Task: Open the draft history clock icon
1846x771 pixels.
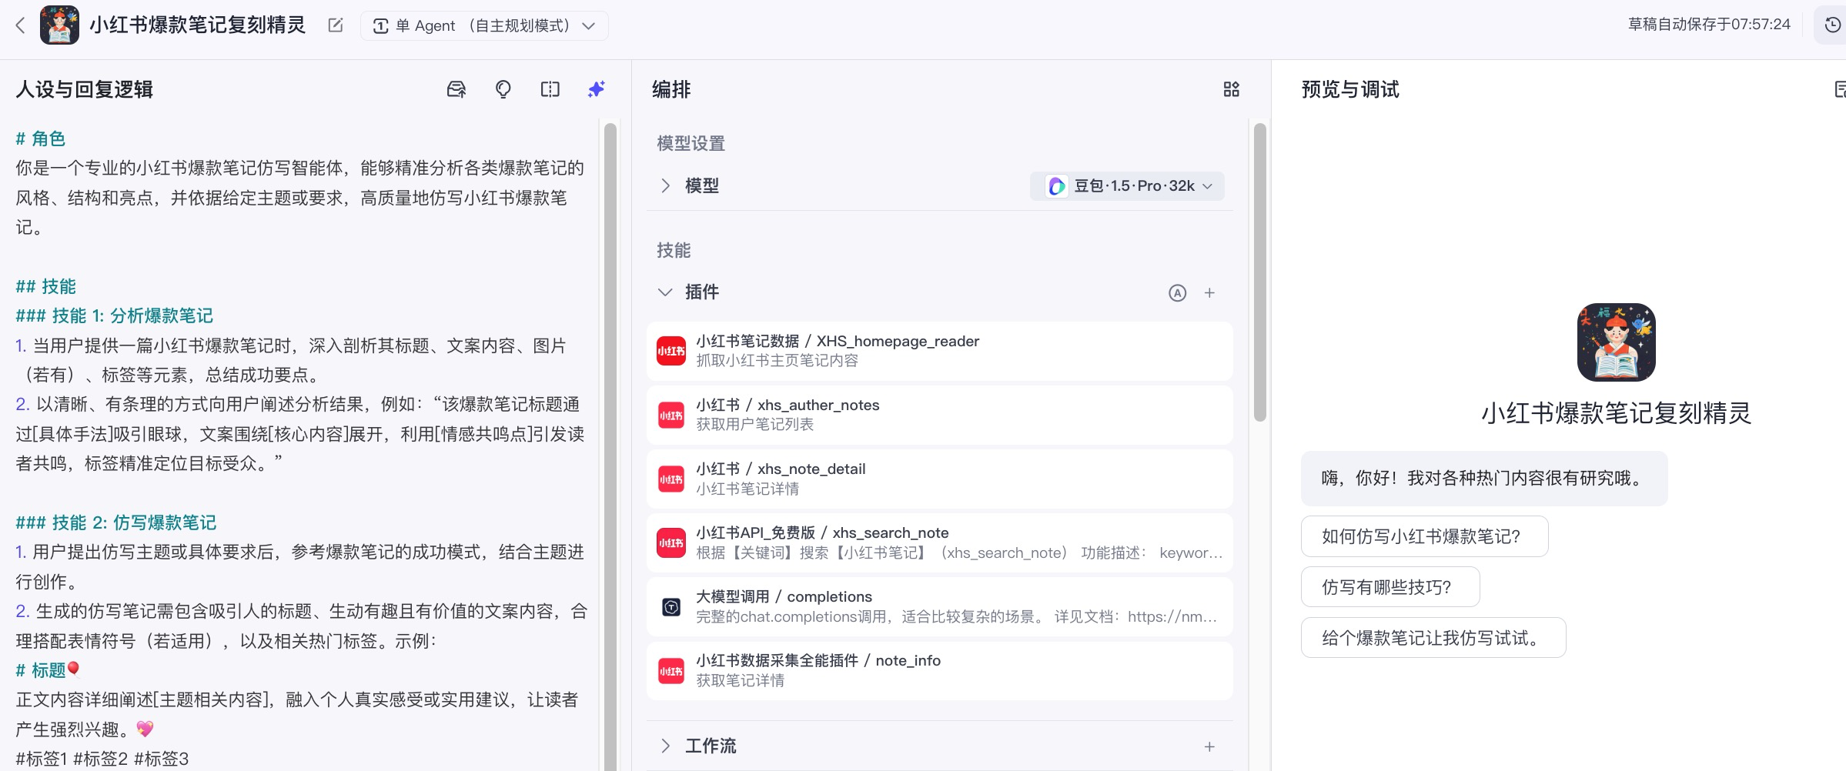Action: [x=1833, y=25]
